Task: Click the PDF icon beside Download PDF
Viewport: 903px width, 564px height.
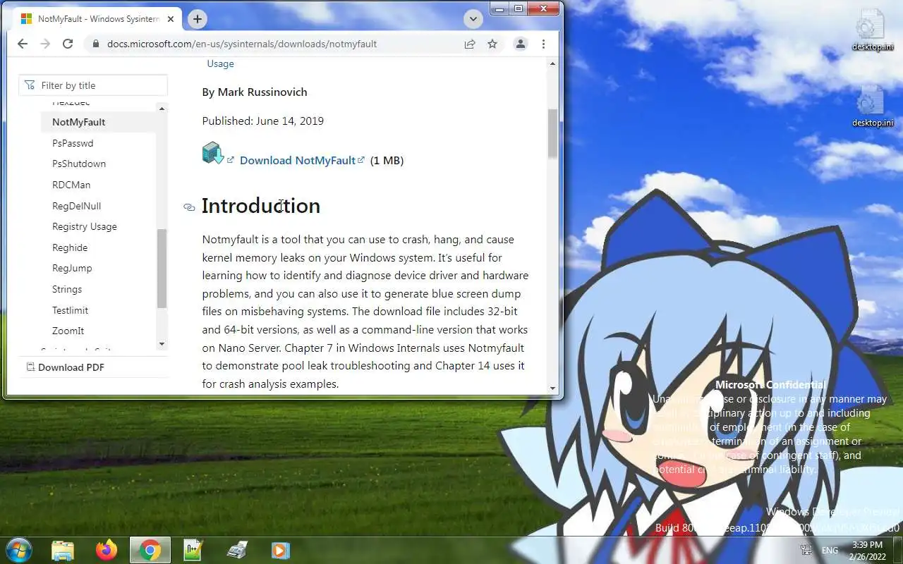Action: coord(30,367)
